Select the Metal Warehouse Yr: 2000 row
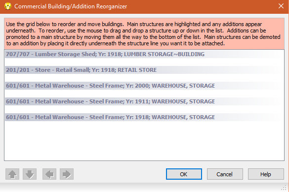The height and width of the screenshot is (192, 289). coord(144,86)
